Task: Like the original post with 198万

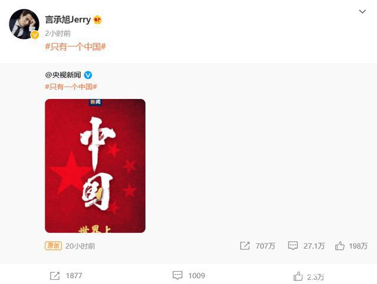Action: coord(340,246)
